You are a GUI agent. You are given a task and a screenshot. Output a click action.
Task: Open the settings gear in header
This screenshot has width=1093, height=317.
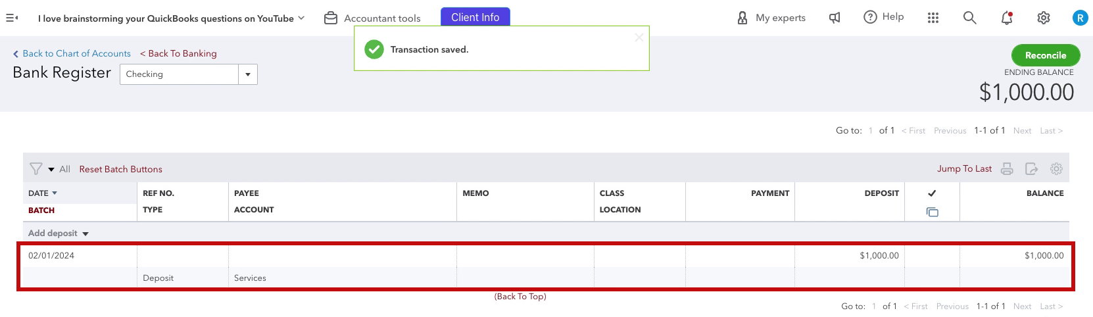click(1044, 18)
